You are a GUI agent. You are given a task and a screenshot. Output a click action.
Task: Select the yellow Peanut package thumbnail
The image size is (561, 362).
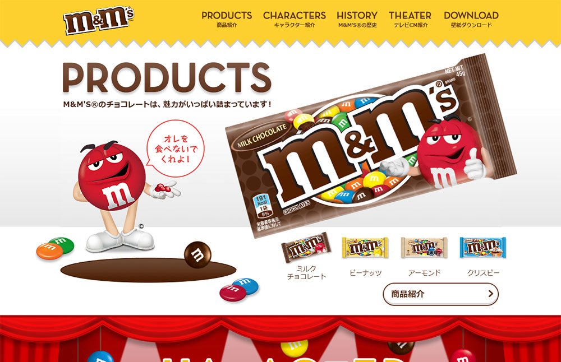(365, 247)
